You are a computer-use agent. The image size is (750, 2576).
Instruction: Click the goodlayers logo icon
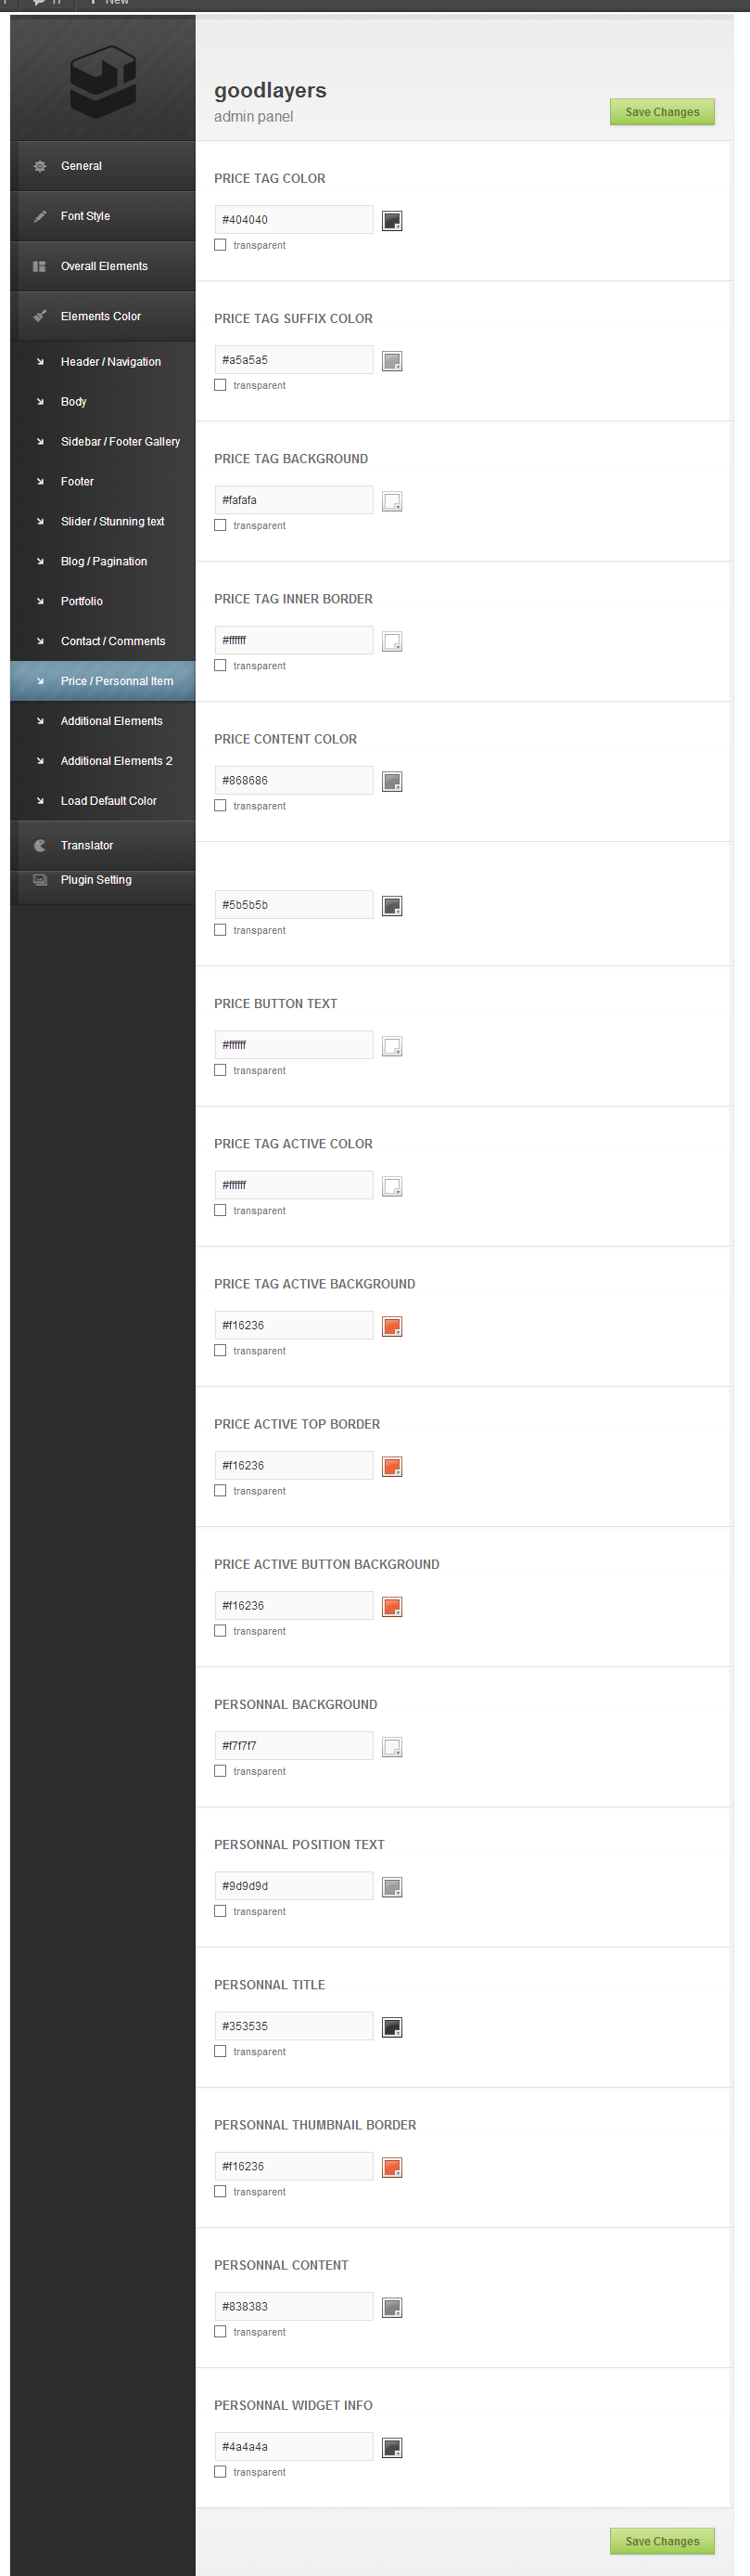click(103, 81)
